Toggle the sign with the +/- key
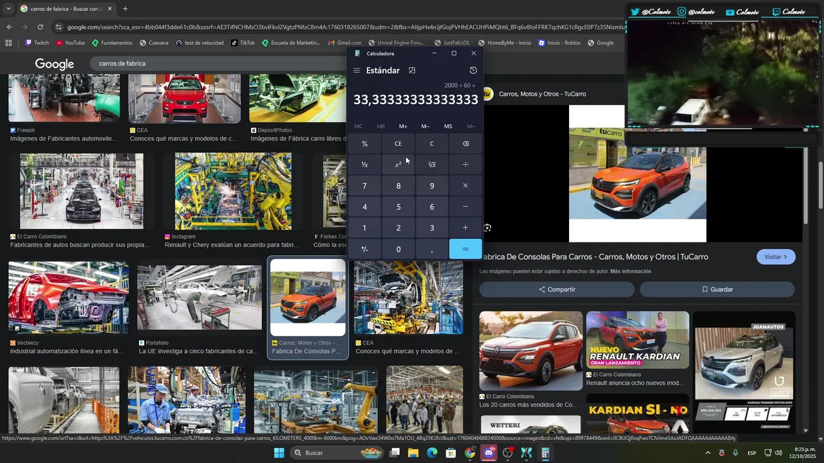The width and height of the screenshot is (824, 463). pos(364,249)
